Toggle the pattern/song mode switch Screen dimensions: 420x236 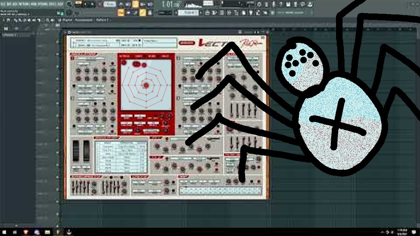(78, 5)
